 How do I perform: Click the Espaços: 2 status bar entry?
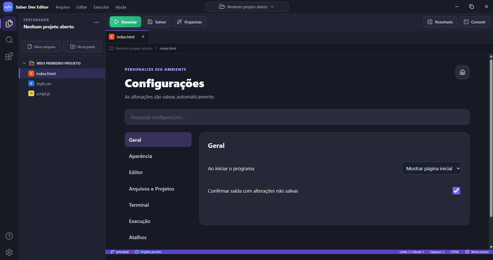pyautogui.click(x=437, y=252)
